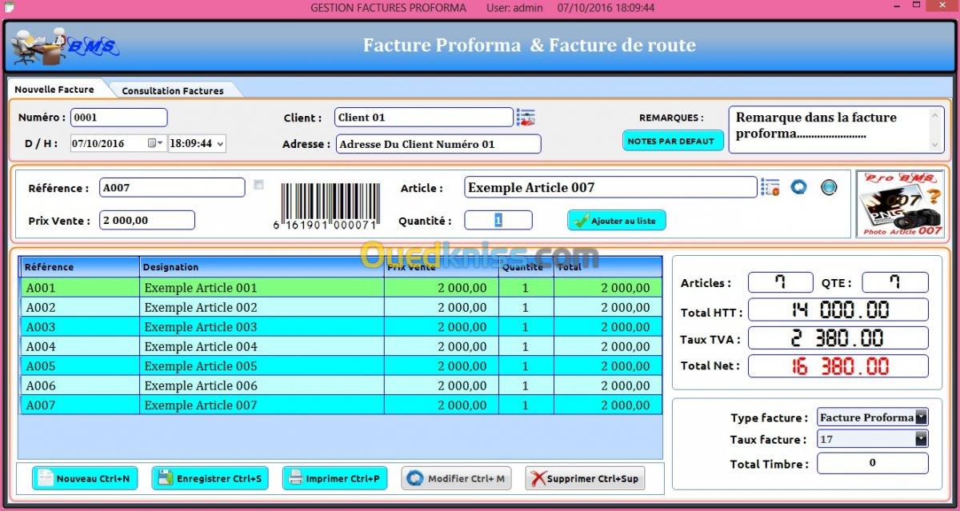Open the date picker dropdown
This screenshot has width=960, height=511.
pyautogui.click(x=155, y=143)
